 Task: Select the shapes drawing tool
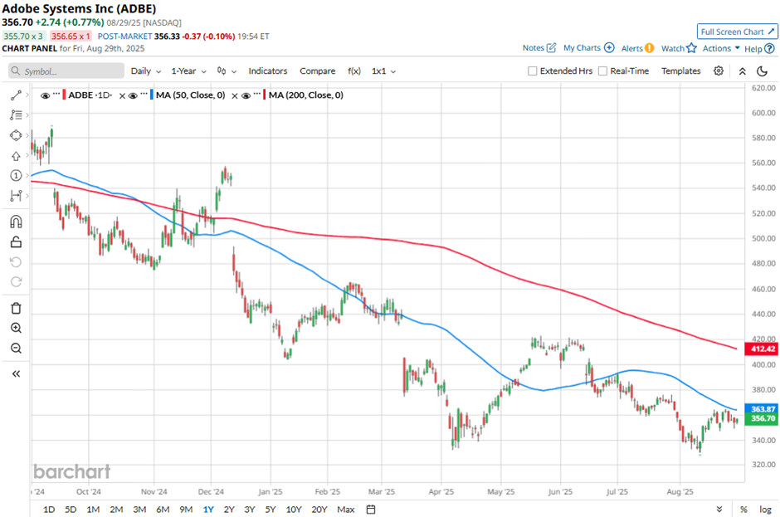[16, 135]
